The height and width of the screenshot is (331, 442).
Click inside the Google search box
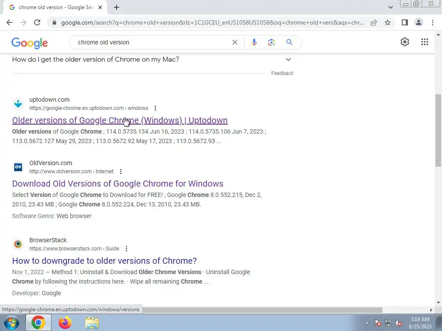(152, 42)
